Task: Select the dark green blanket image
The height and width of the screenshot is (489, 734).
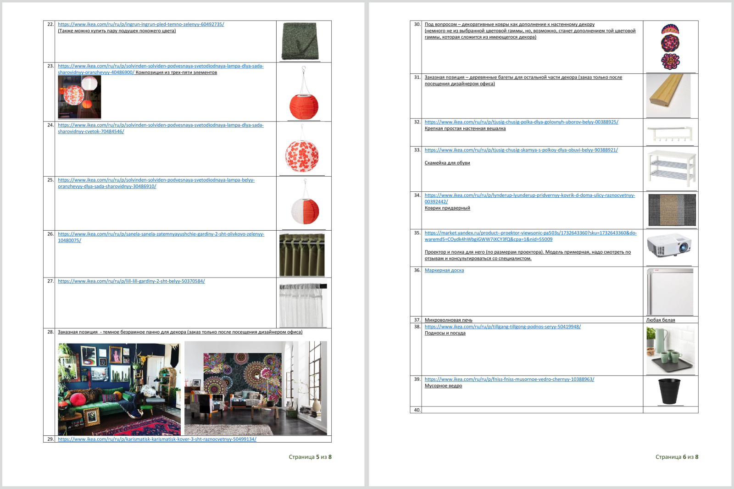Action: click(x=300, y=41)
